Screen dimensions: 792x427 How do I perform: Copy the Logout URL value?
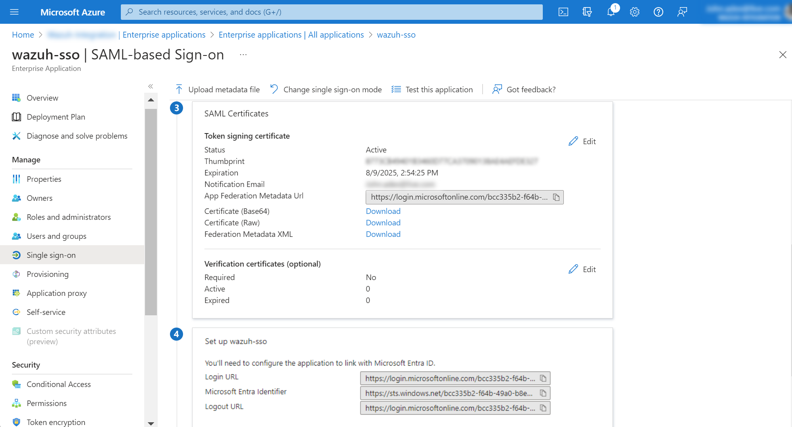[x=543, y=408]
